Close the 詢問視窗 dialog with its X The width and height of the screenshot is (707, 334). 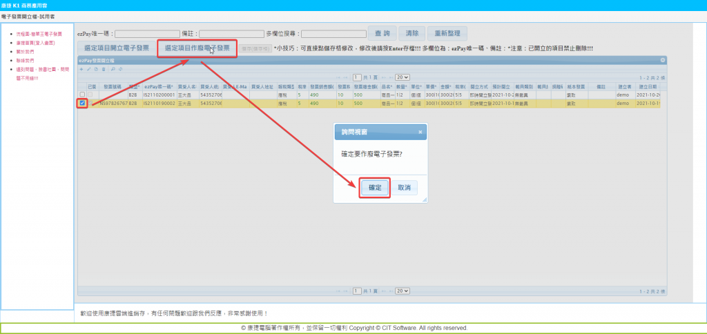[420, 131]
